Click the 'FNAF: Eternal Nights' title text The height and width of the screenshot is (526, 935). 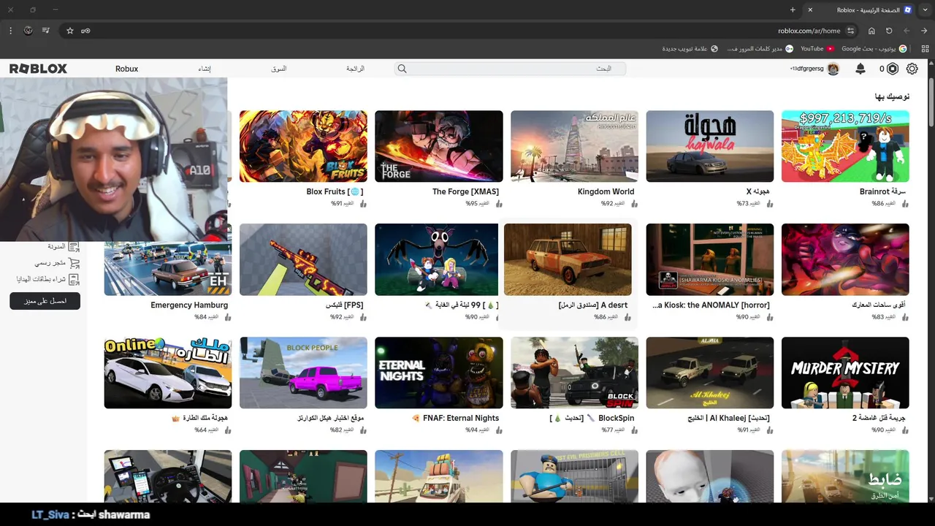tap(461, 419)
